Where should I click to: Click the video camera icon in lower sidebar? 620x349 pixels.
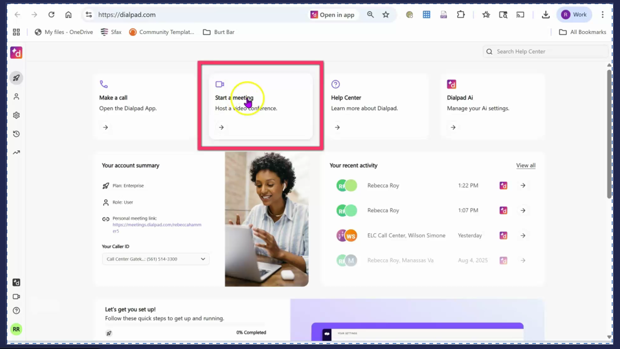tap(17, 297)
